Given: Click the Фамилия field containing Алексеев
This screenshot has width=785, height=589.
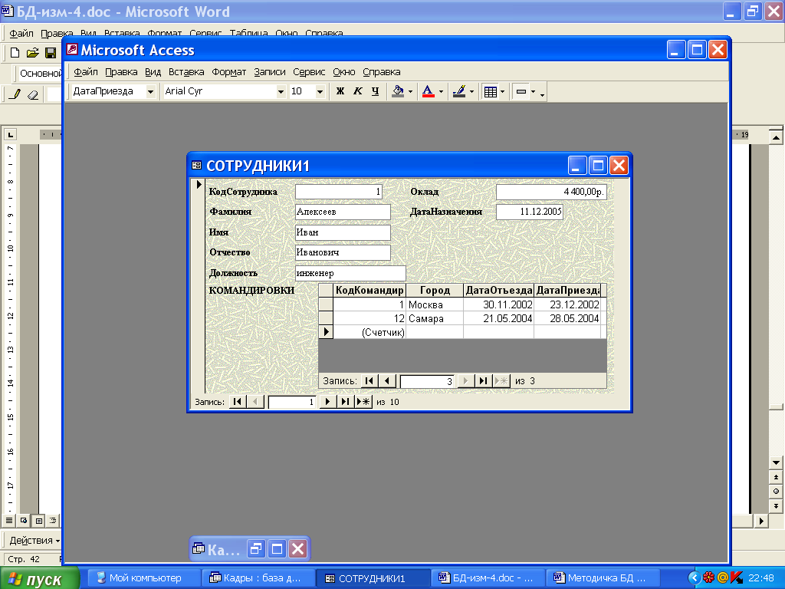Looking at the screenshot, I should [x=343, y=212].
